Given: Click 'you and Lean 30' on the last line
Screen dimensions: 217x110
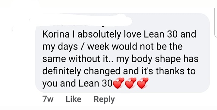Looking at the screenshot, I should (x=77, y=84).
